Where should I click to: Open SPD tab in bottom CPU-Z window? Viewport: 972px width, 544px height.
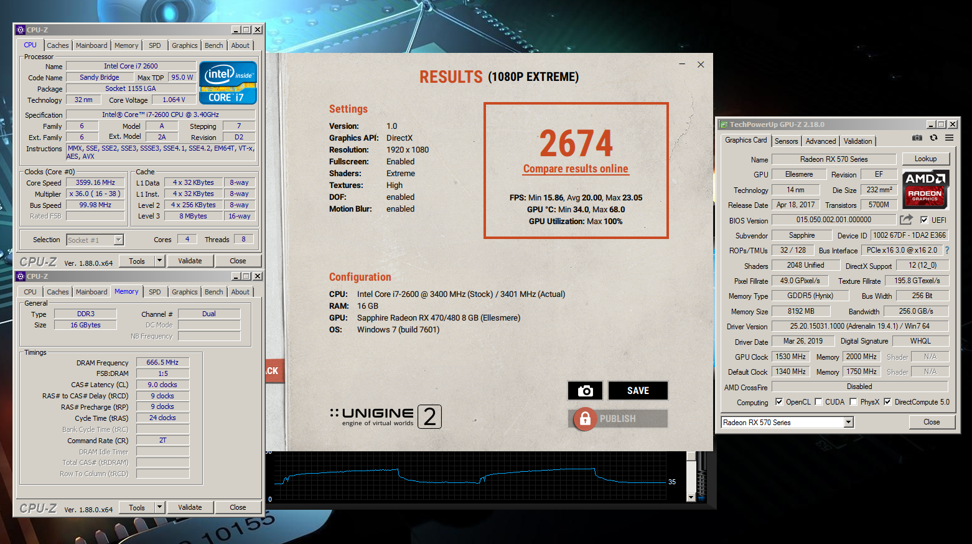click(155, 292)
